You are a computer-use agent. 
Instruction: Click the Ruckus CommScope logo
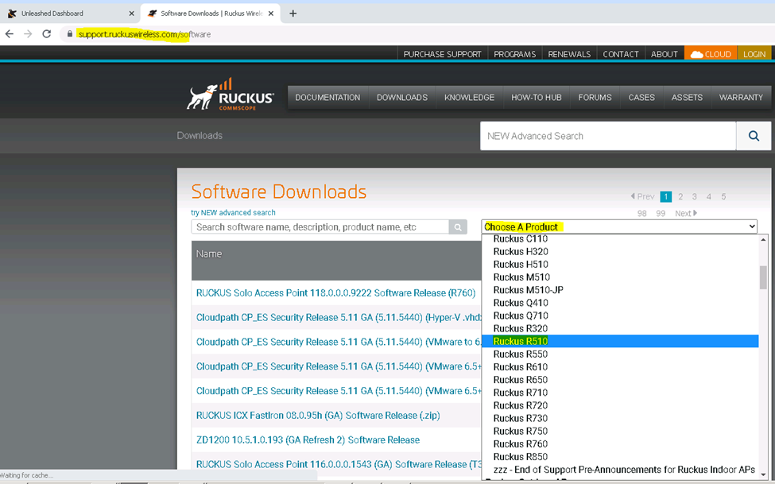coord(230,94)
